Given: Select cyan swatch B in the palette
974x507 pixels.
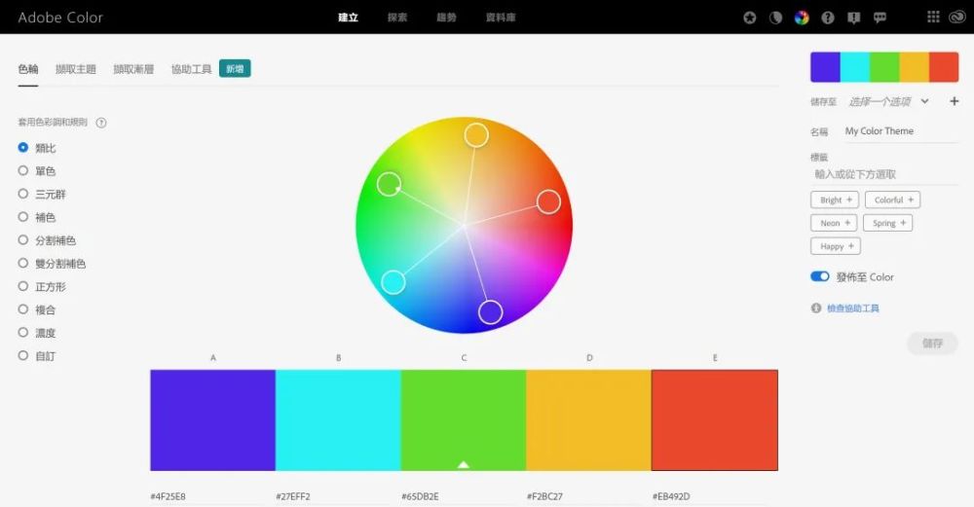Looking at the screenshot, I should [339, 420].
